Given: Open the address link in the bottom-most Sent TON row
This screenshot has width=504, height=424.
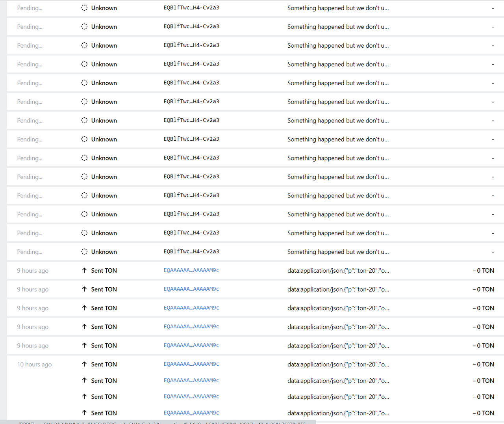Looking at the screenshot, I should point(191,413).
